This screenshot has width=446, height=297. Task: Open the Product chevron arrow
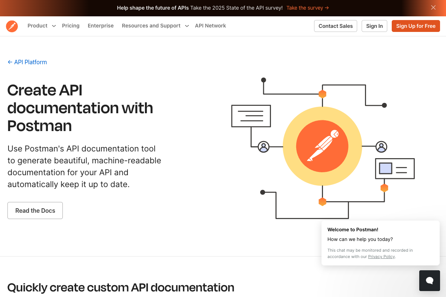click(x=54, y=26)
